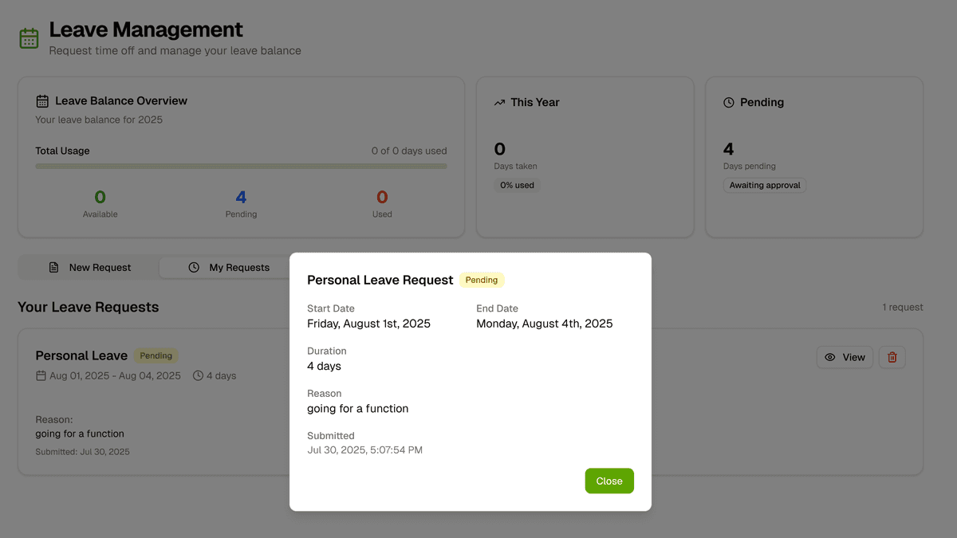Click the 4 days duration value in dialog
Image resolution: width=957 pixels, height=538 pixels.
click(324, 367)
